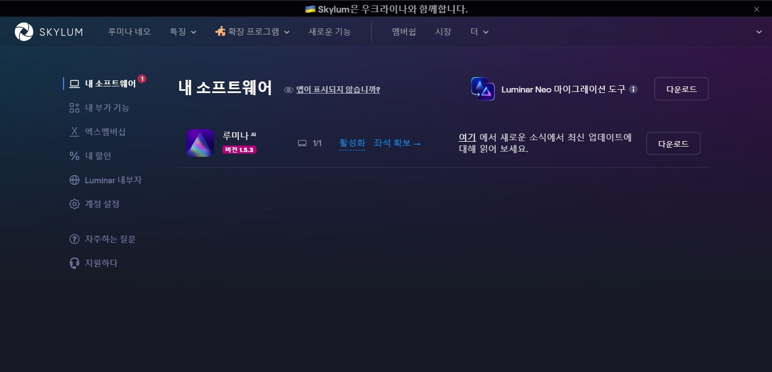Click the 1/1 seat count text
The height and width of the screenshot is (372, 772).
tap(317, 143)
